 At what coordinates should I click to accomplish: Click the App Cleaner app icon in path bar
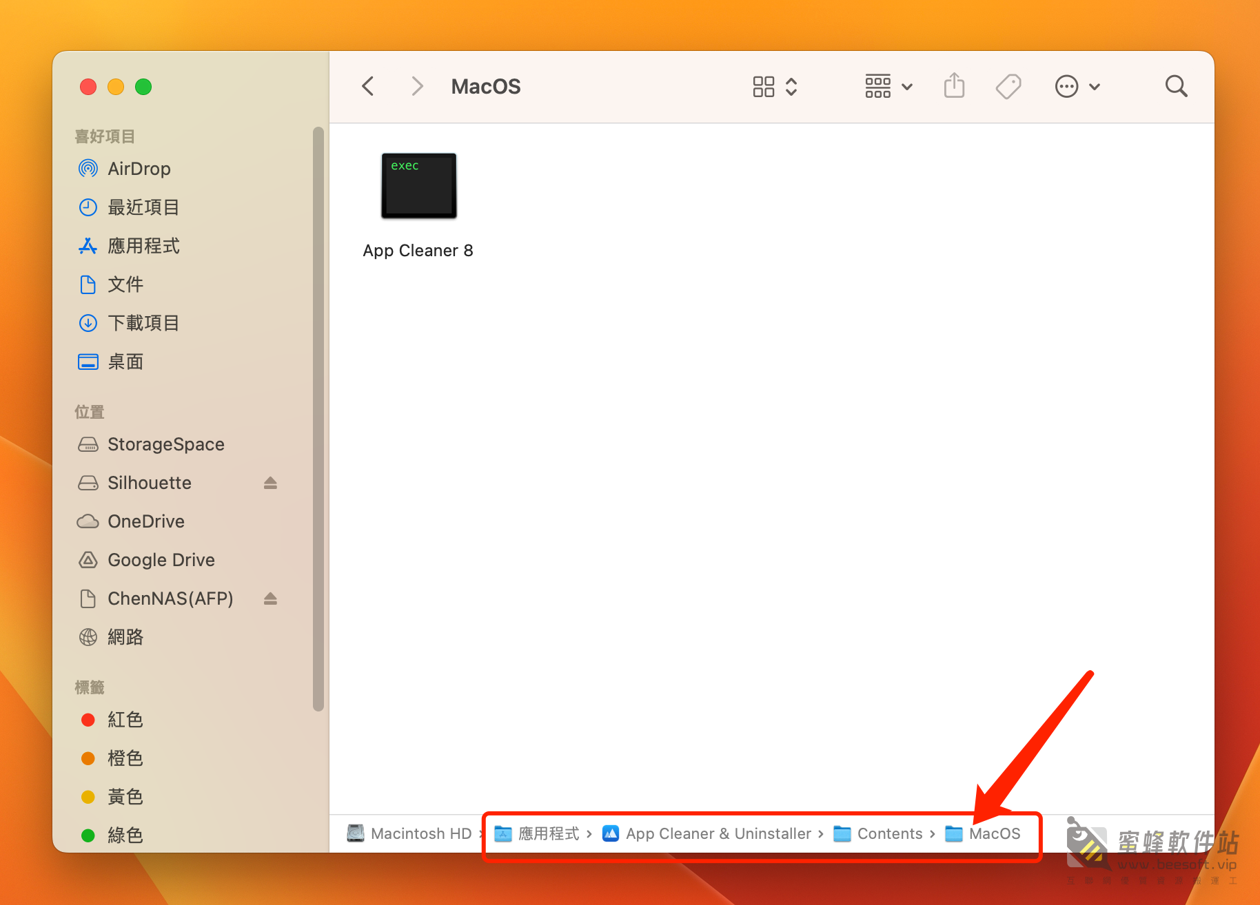click(x=611, y=833)
